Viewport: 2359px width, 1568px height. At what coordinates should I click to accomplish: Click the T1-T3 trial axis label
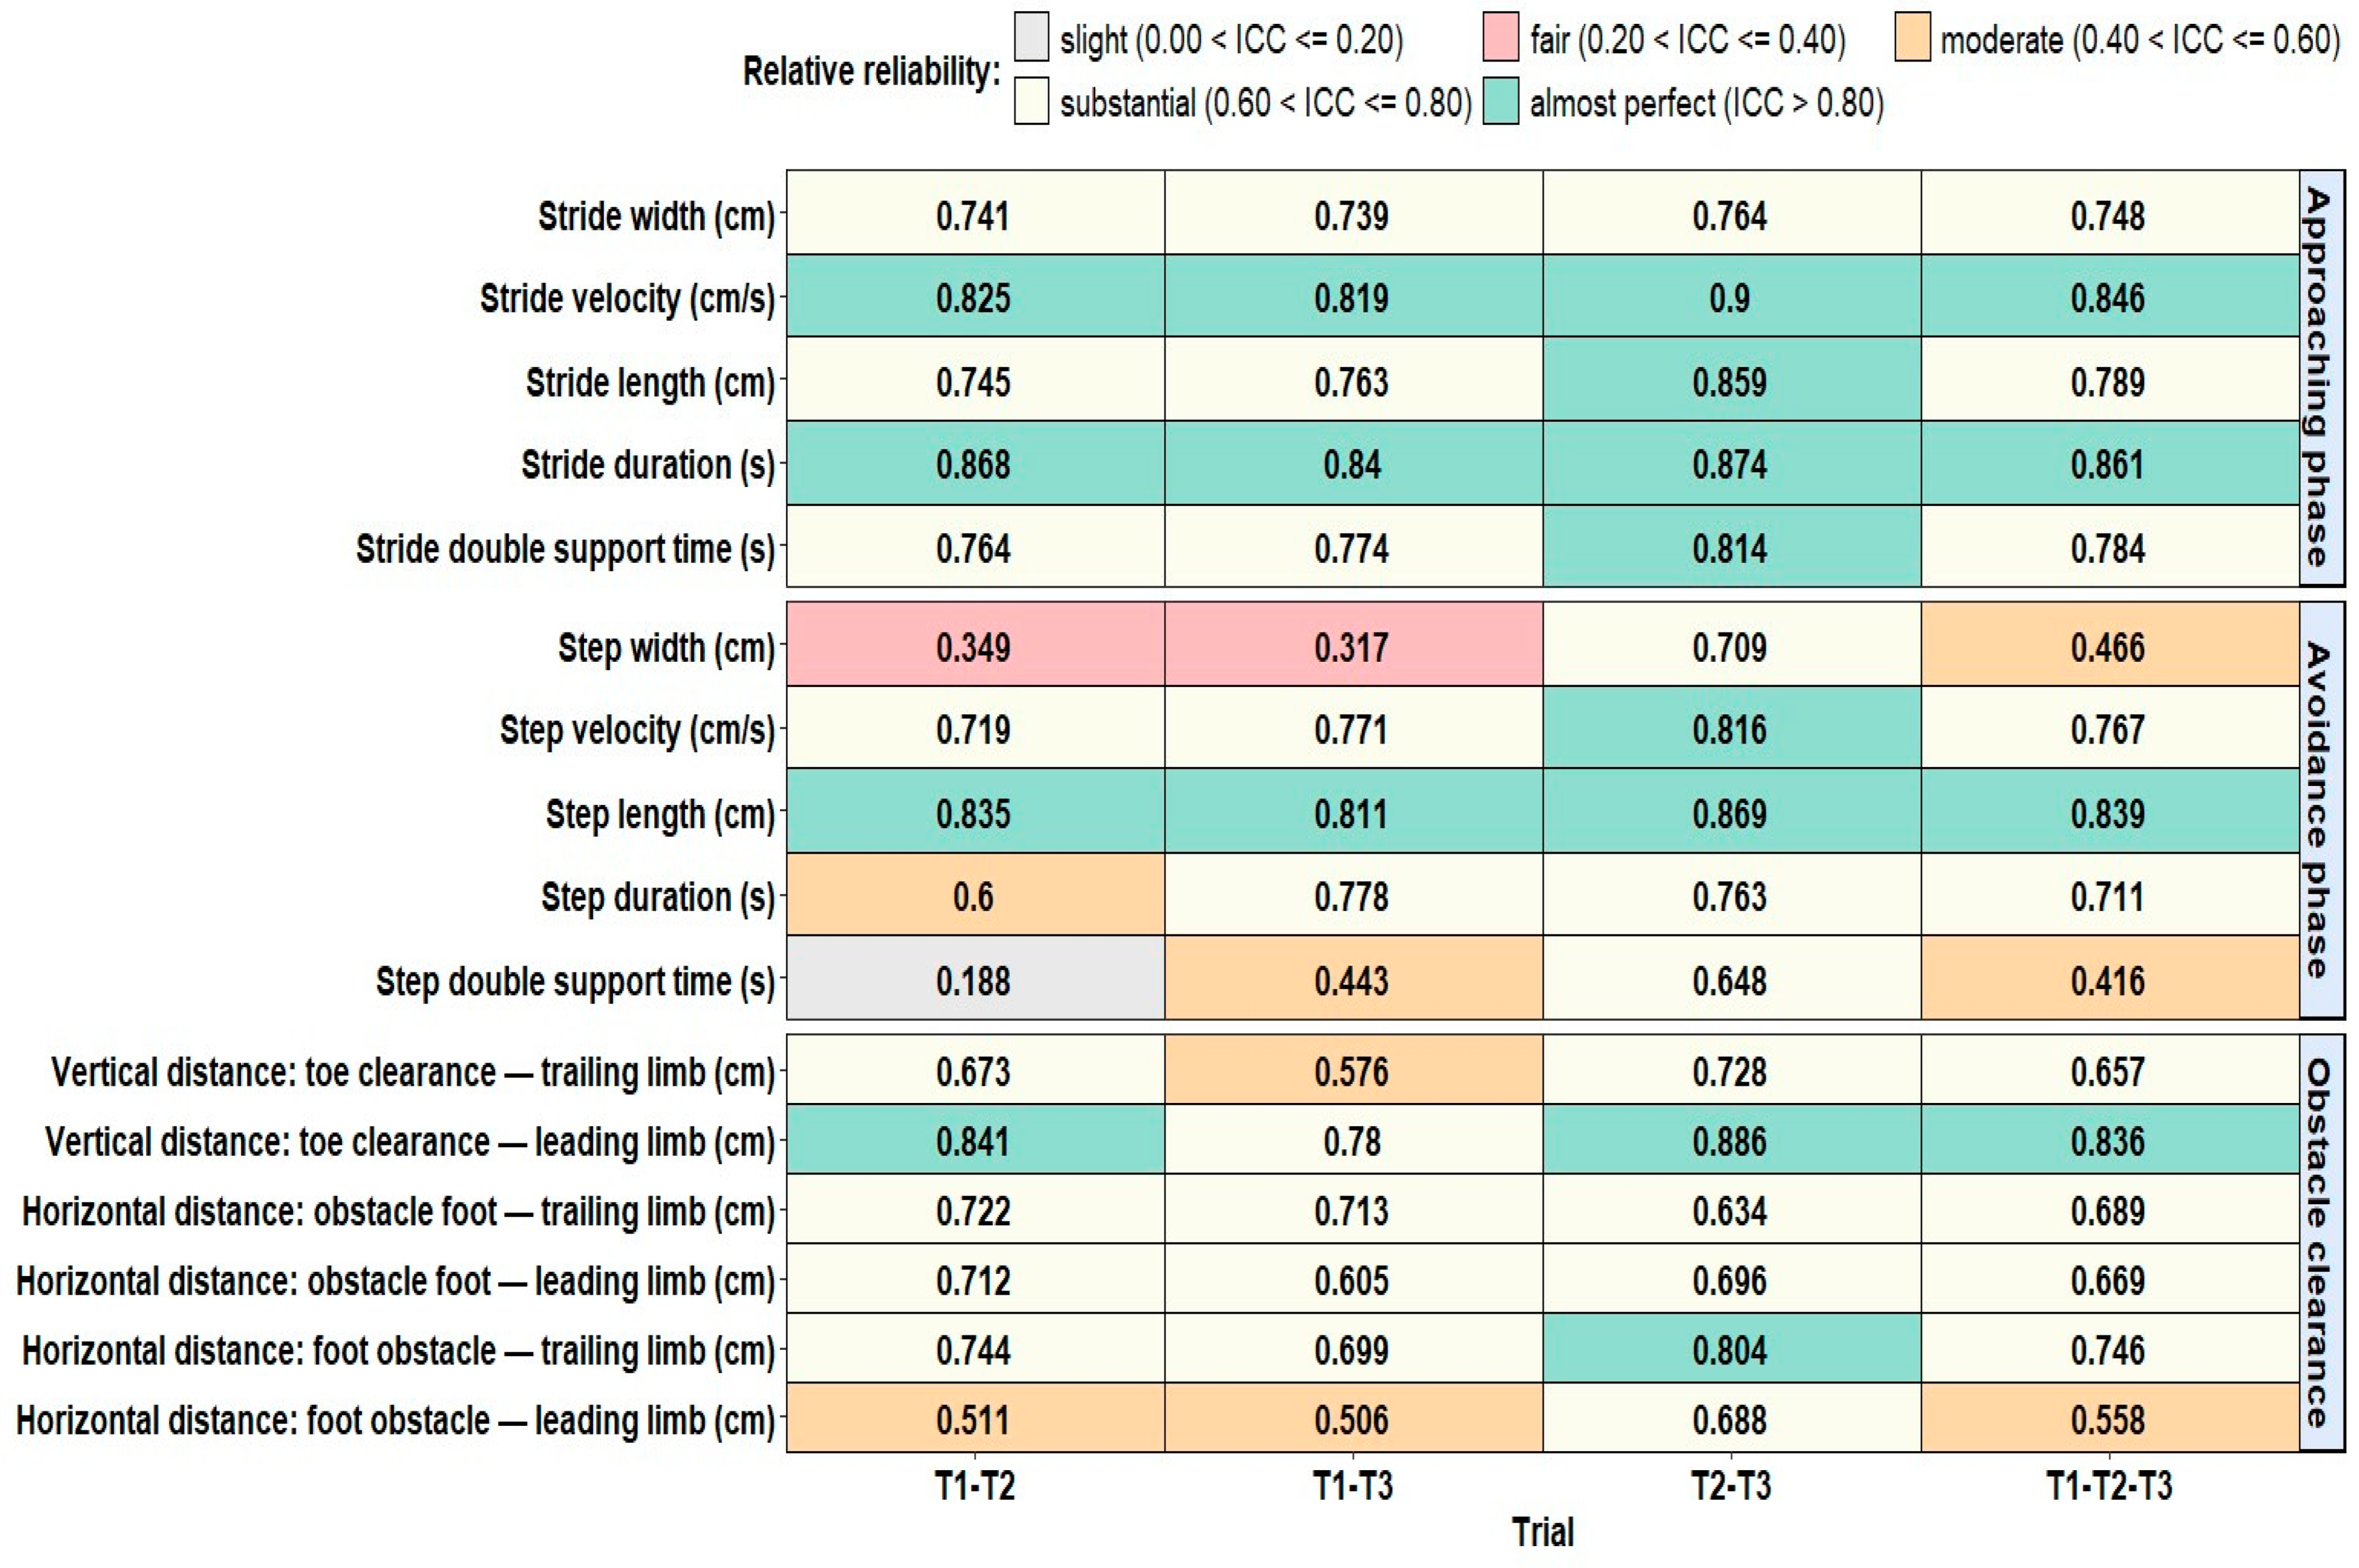[1353, 1486]
